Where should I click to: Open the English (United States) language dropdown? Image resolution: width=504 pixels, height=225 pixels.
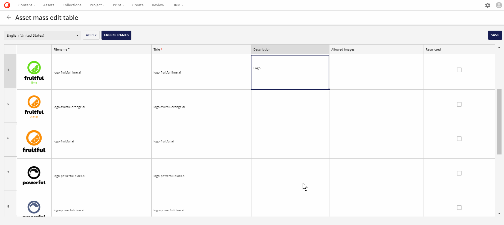(42, 35)
